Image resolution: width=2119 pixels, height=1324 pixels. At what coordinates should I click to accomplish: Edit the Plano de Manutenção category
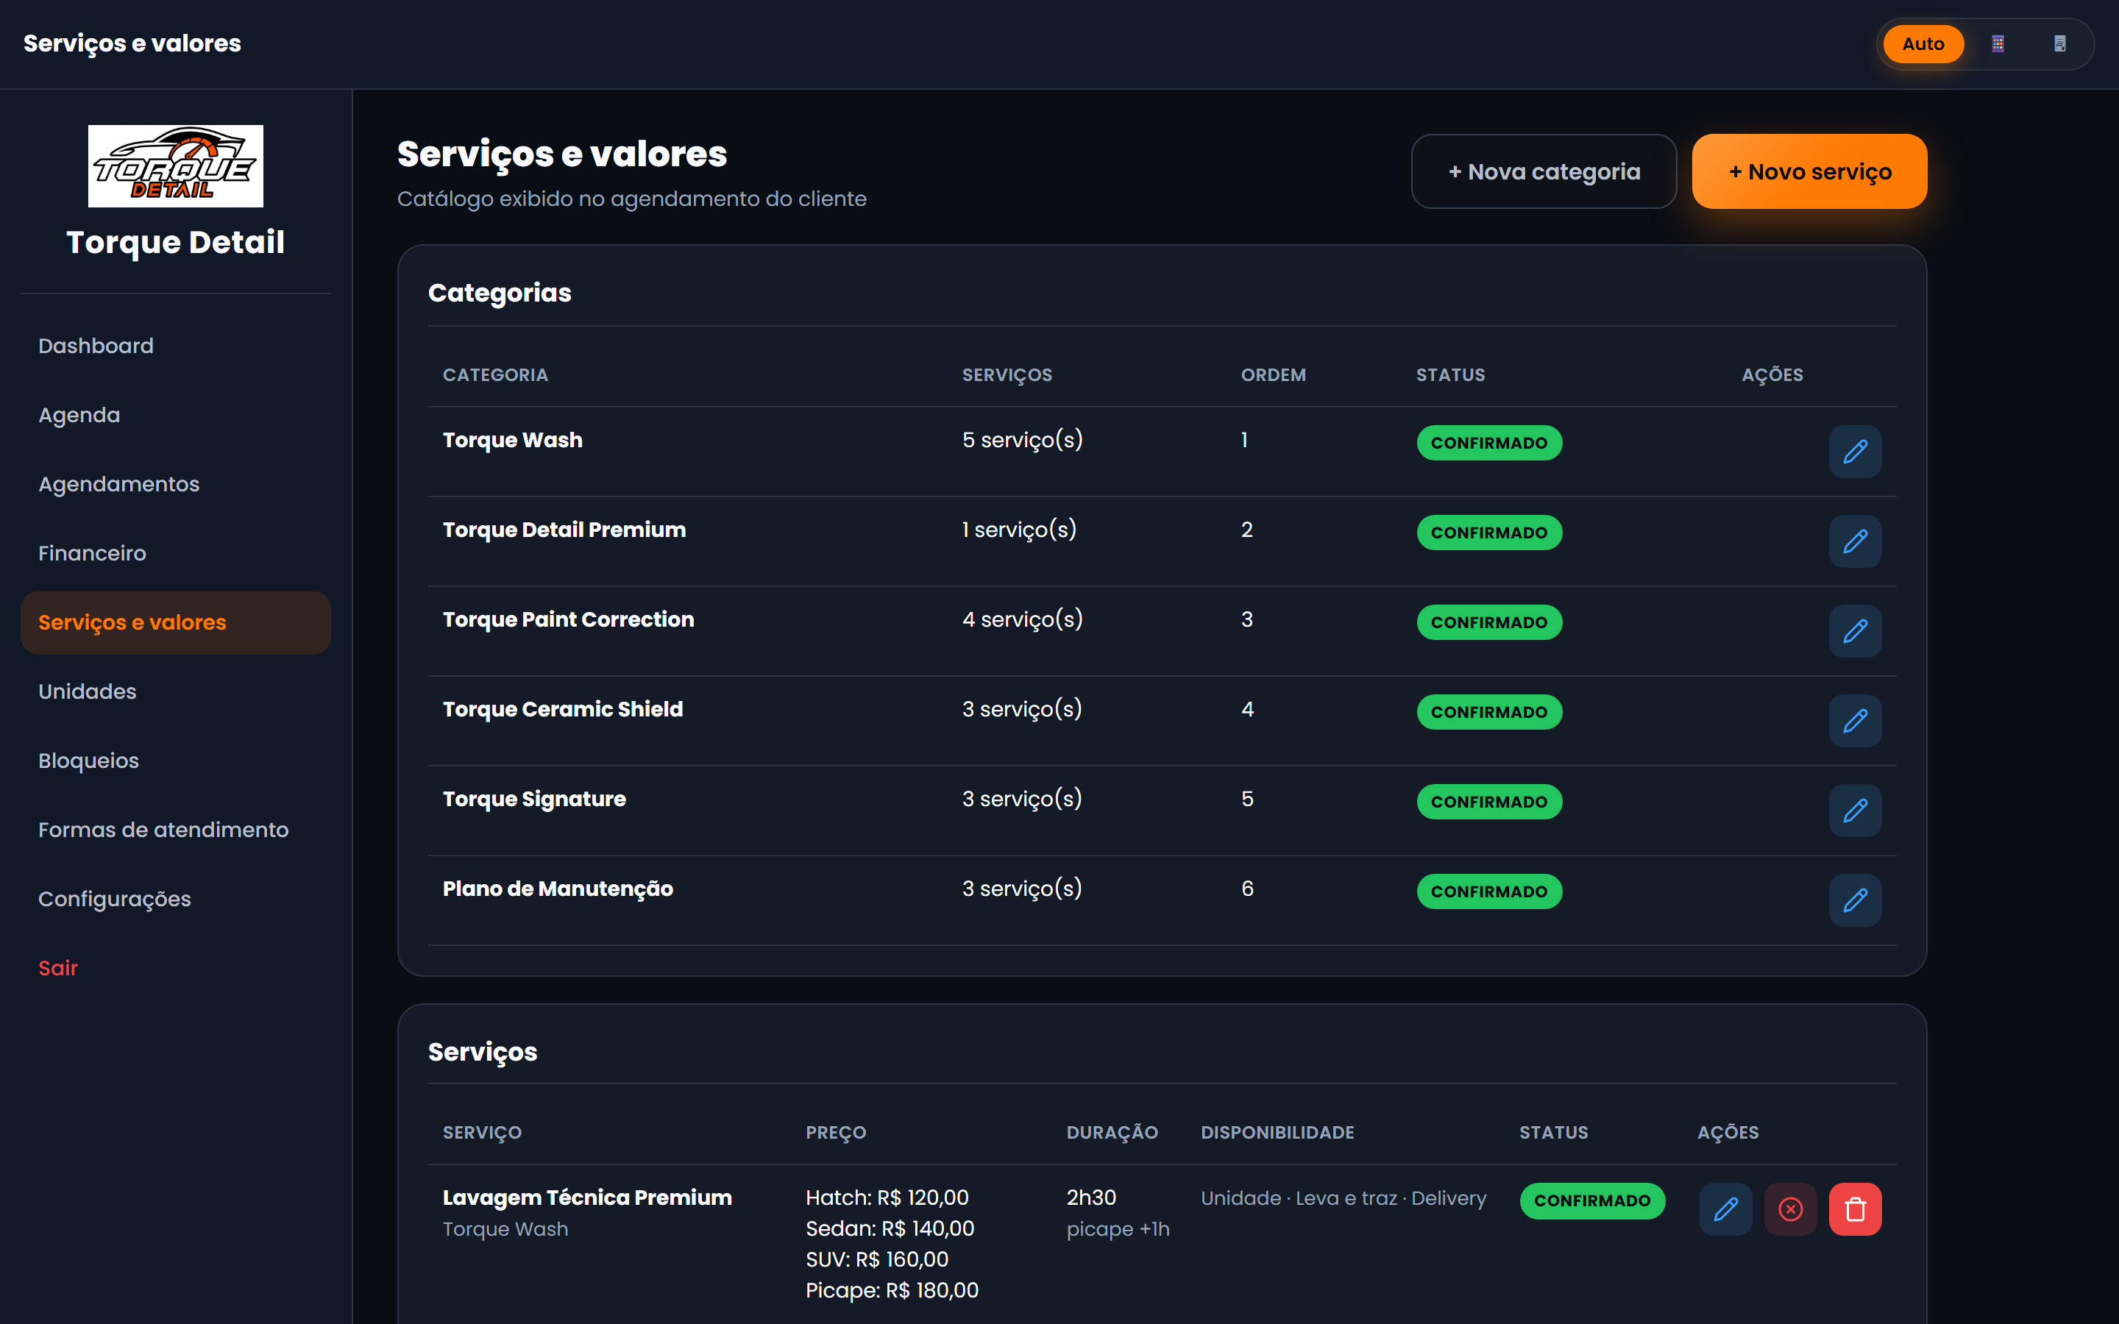pyautogui.click(x=1855, y=900)
